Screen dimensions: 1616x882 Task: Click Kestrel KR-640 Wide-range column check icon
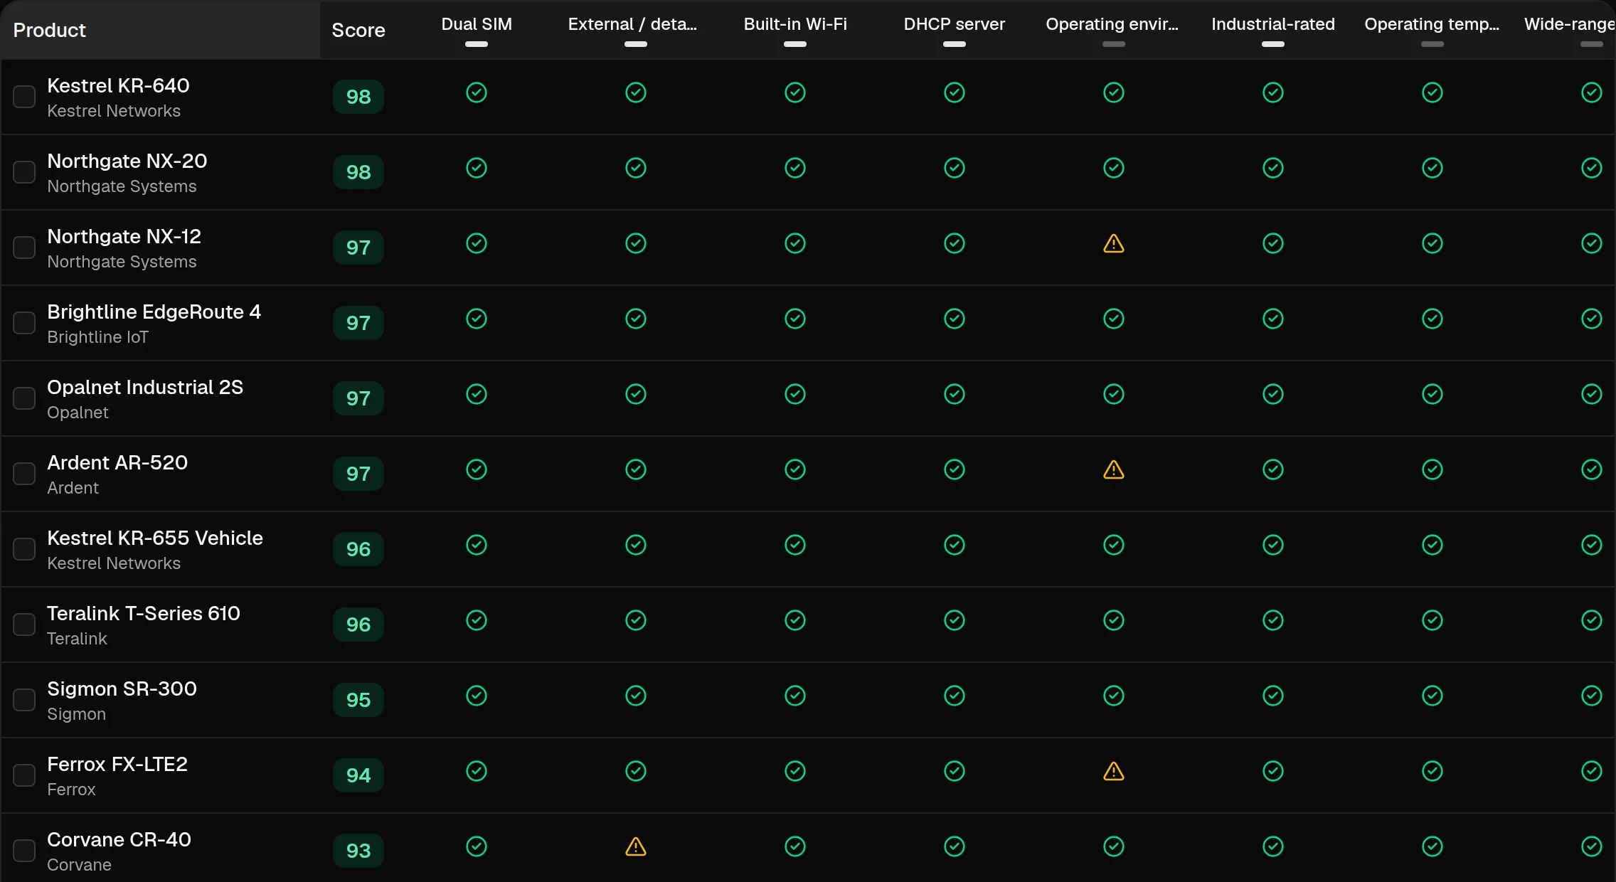click(x=1592, y=92)
